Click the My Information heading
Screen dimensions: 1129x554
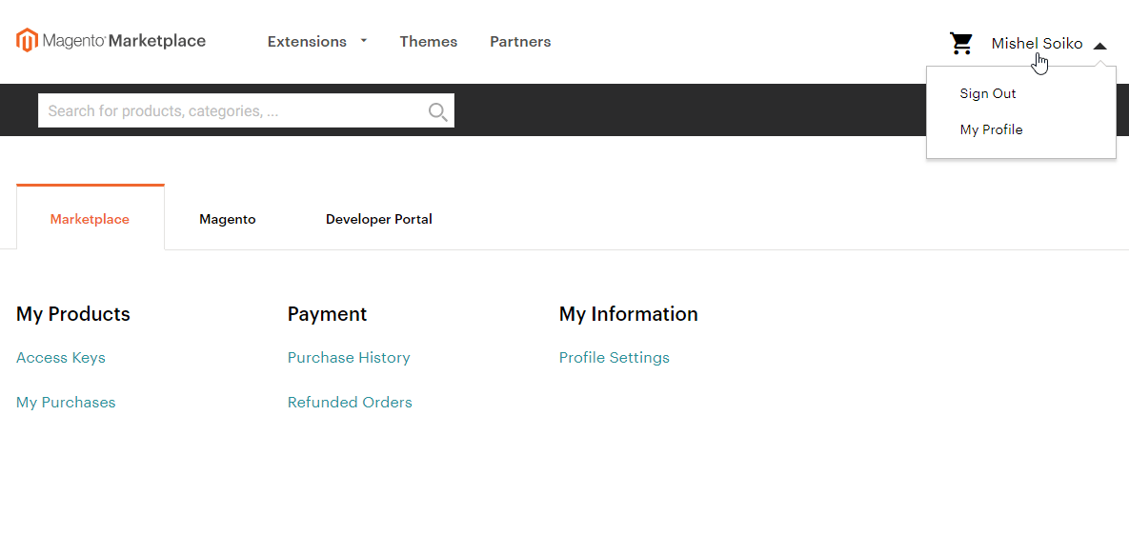coord(629,314)
